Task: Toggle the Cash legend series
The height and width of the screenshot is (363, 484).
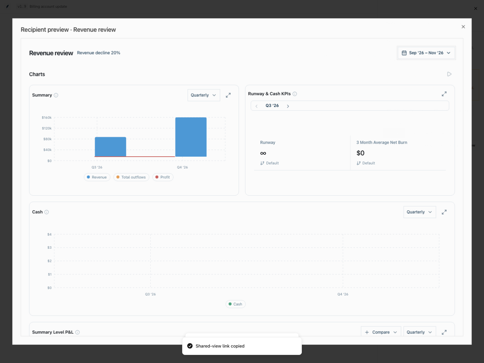Action: (x=235, y=304)
